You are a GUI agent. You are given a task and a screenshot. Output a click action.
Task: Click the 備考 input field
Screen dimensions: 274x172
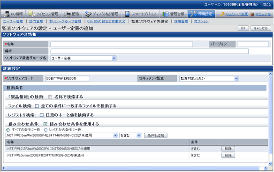coord(149,51)
